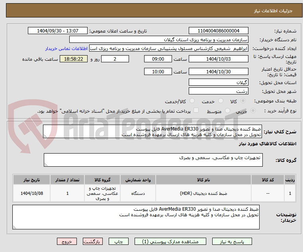Click the اطلاعات کالاهای مورد نیاز heading

pos(268,144)
